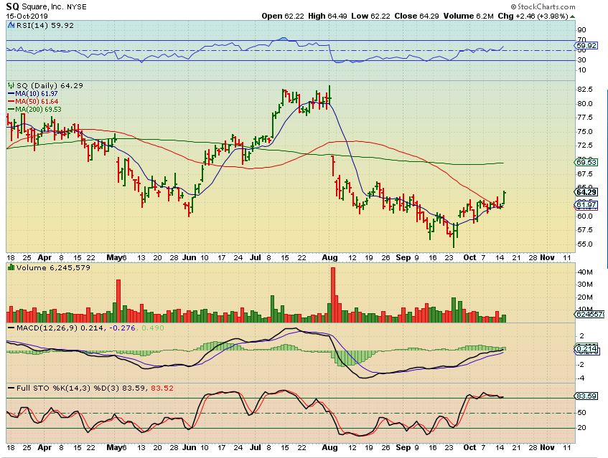The height and width of the screenshot is (458, 608).
Task: Click the SQ Square, Inc. NYSE title
Action: coord(47,6)
